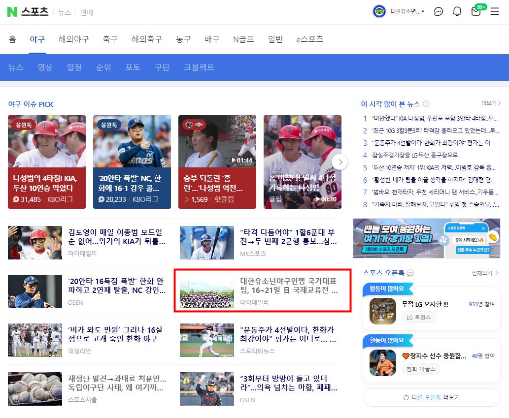Play the 승부 되돌린 홈런 video card

click(217, 162)
